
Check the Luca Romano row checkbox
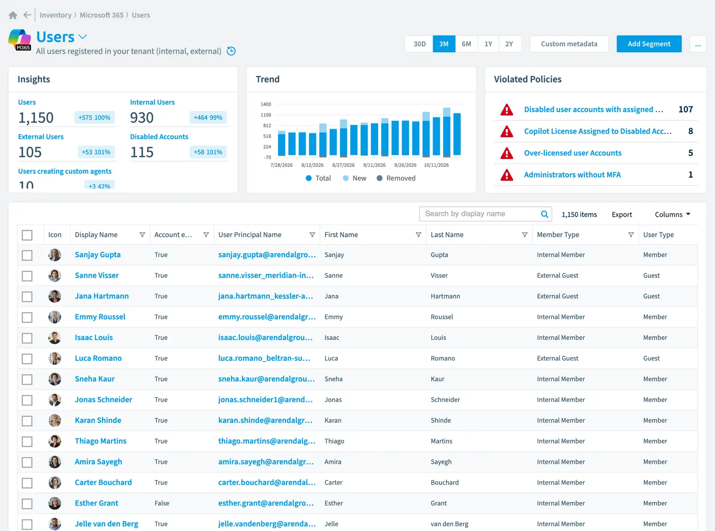click(27, 359)
